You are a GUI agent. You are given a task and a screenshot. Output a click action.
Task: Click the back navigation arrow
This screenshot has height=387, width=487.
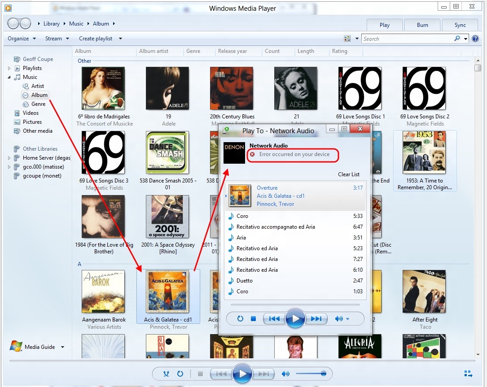pyautogui.click(x=13, y=24)
